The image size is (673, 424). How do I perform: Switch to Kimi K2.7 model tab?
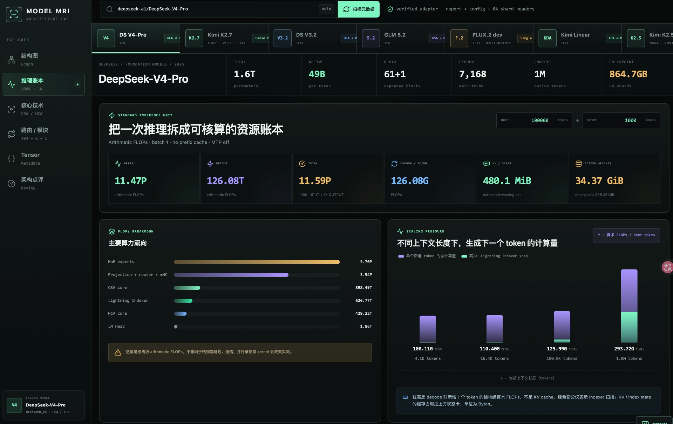click(224, 38)
